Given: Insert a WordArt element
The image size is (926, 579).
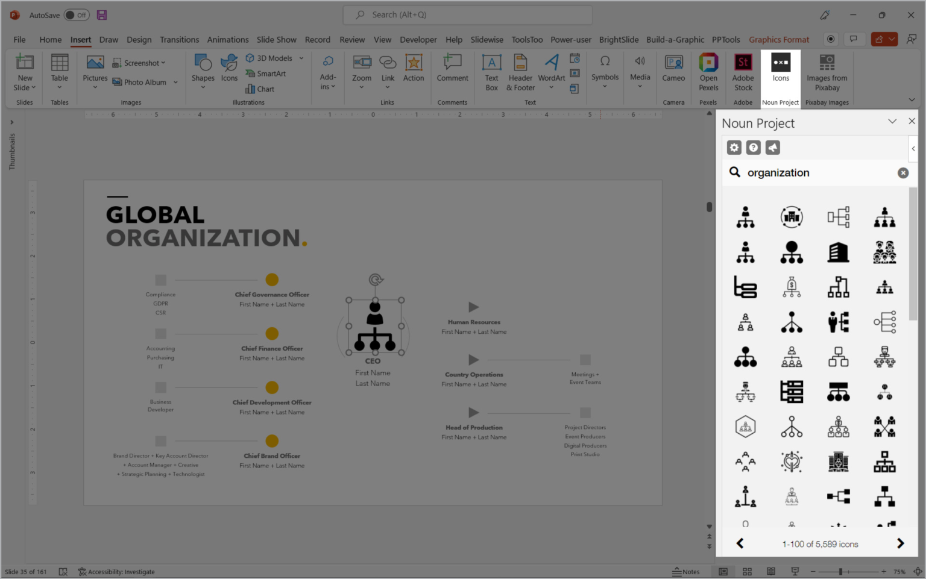Looking at the screenshot, I should [x=550, y=71].
